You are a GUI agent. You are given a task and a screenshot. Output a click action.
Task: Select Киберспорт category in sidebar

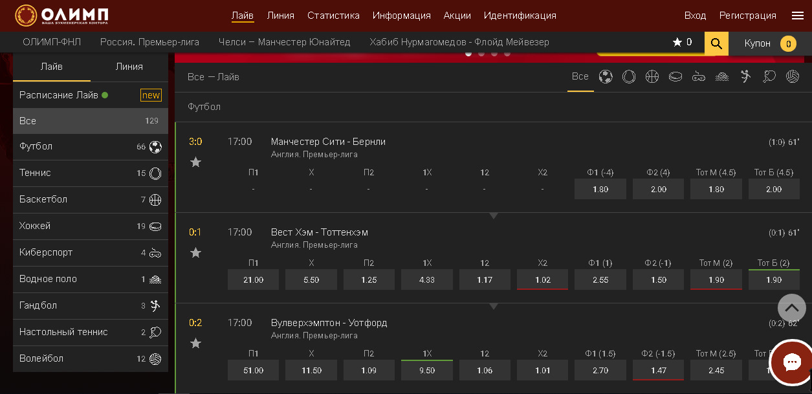pos(91,253)
